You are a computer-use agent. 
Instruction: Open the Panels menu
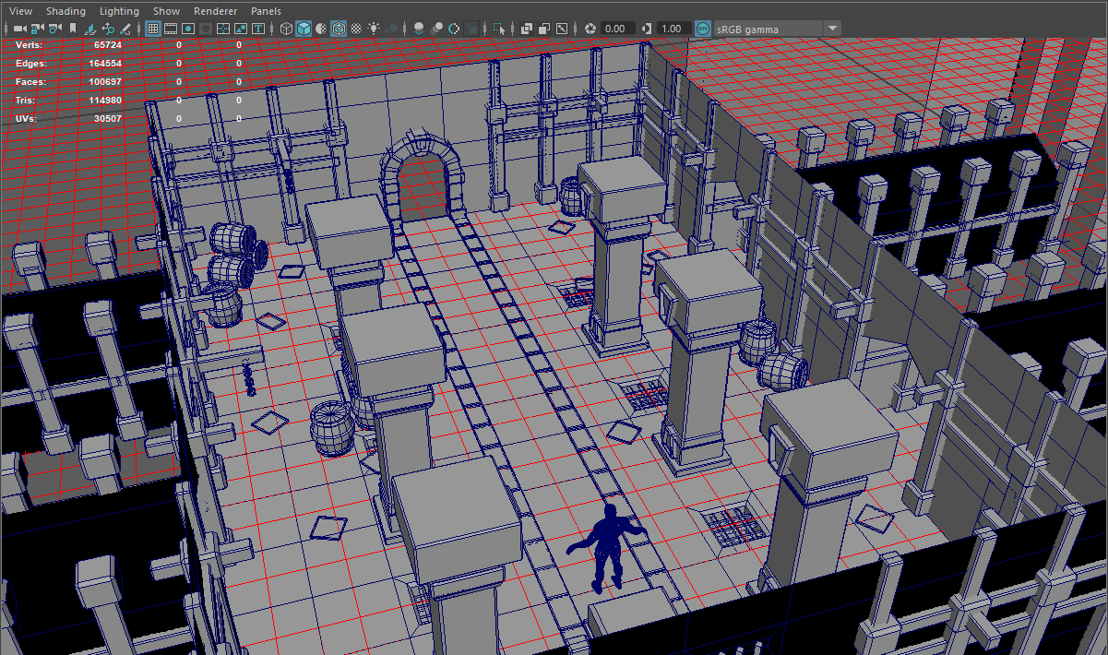[x=266, y=11]
